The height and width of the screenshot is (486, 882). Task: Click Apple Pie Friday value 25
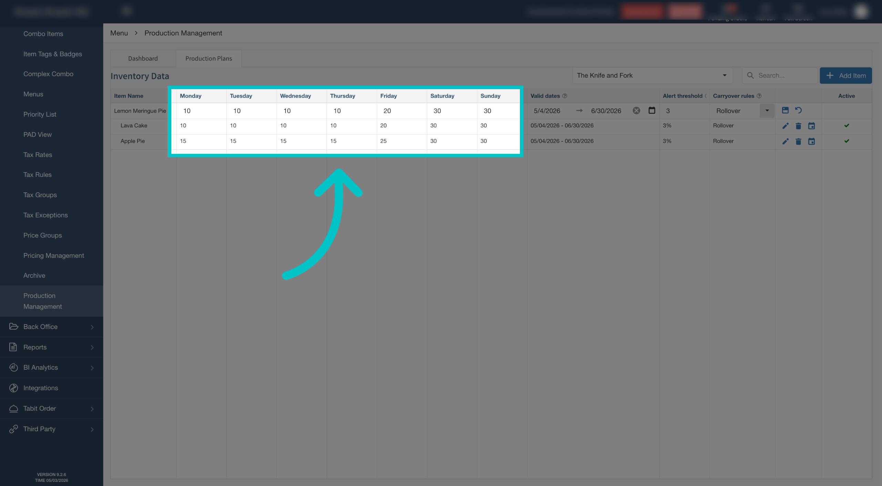coord(383,141)
